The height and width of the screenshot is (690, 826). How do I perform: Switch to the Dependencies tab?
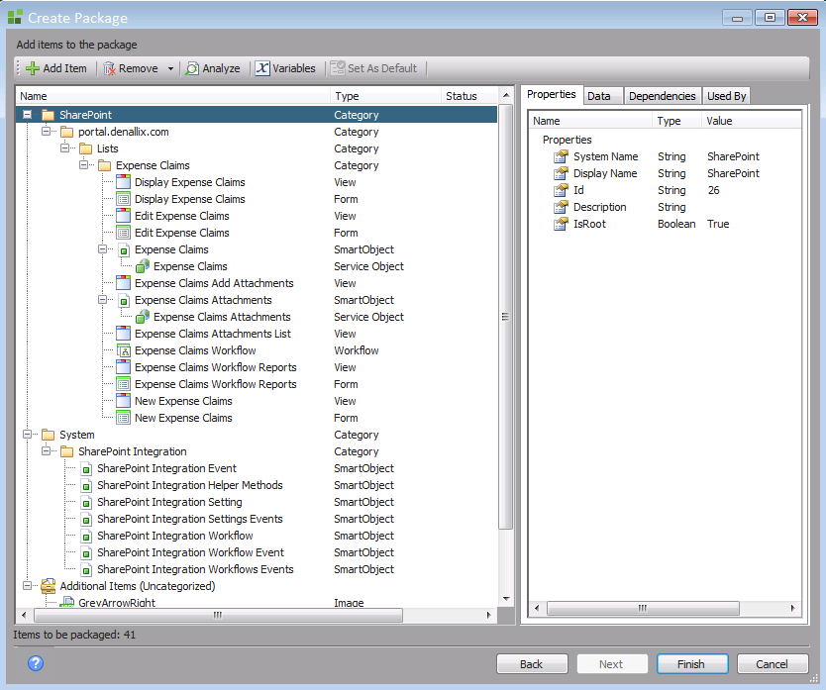662,96
